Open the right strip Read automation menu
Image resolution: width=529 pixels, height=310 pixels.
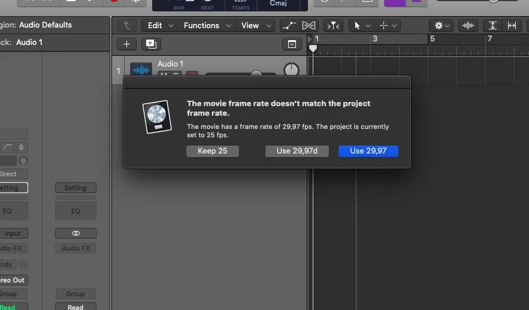75,307
